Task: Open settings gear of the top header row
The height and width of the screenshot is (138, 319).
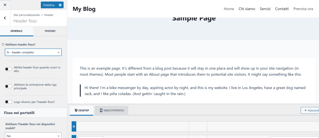Action: [74, 127]
